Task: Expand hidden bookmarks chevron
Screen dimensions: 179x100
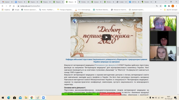Action: [161, 10]
